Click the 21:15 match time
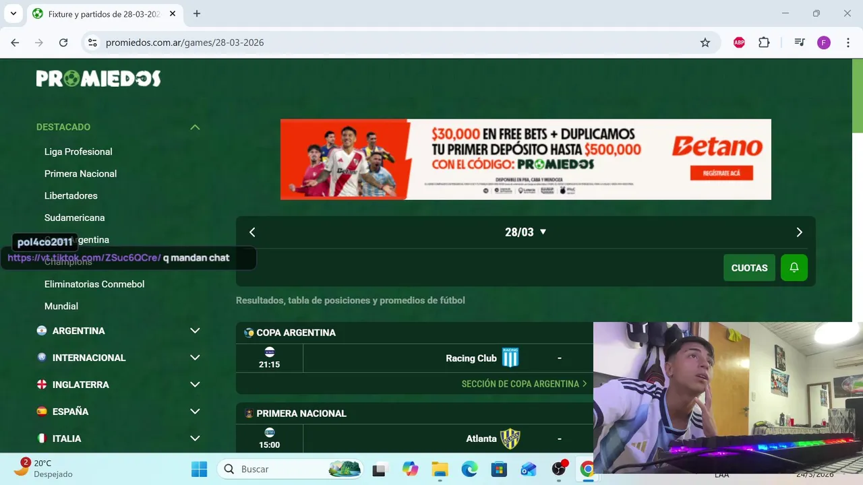863x485 pixels. [270, 364]
